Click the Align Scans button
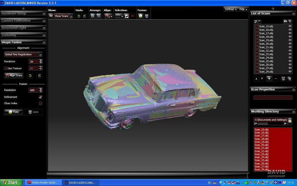Image resolution: width=297 pixels, height=186 pixels. click(14, 76)
